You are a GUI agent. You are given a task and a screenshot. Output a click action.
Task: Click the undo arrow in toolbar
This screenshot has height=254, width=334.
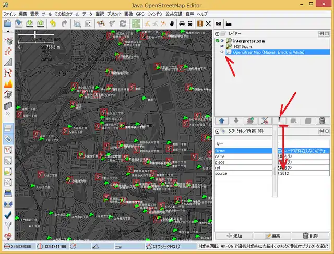click(53, 23)
